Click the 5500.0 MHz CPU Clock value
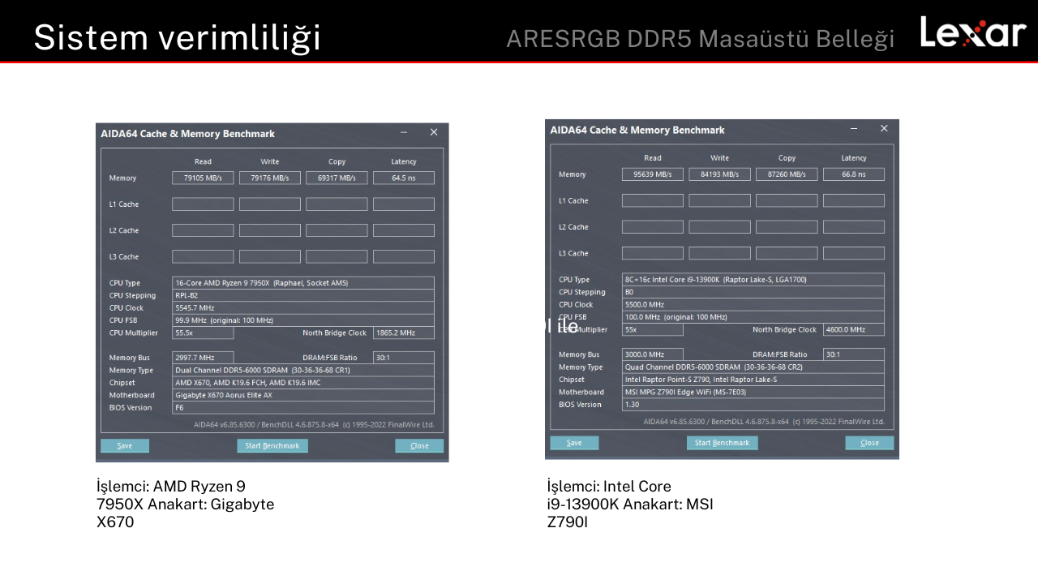Image resolution: width=1038 pixels, height=584 pixels. click(x=753, y=305)
